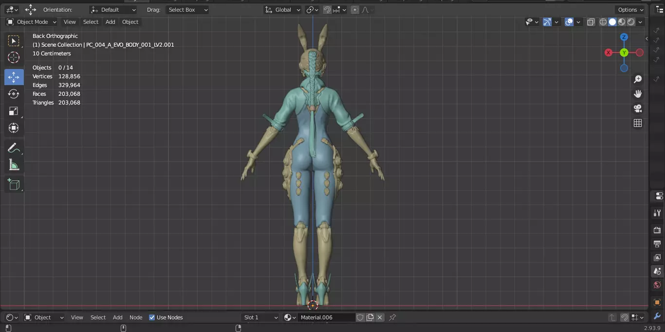
Task: Open the Modifier properties wrench tab
Action: [657, 316]
